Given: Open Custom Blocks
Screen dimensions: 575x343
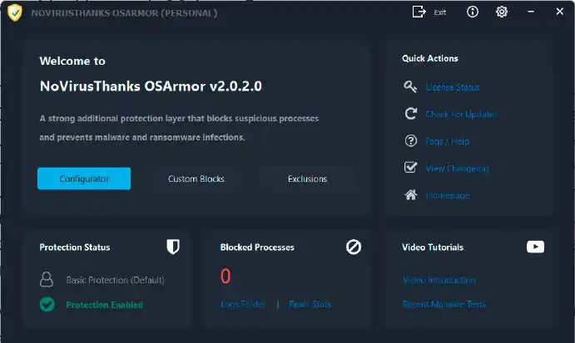Looking at the screenshot, I should pos(196,179).
